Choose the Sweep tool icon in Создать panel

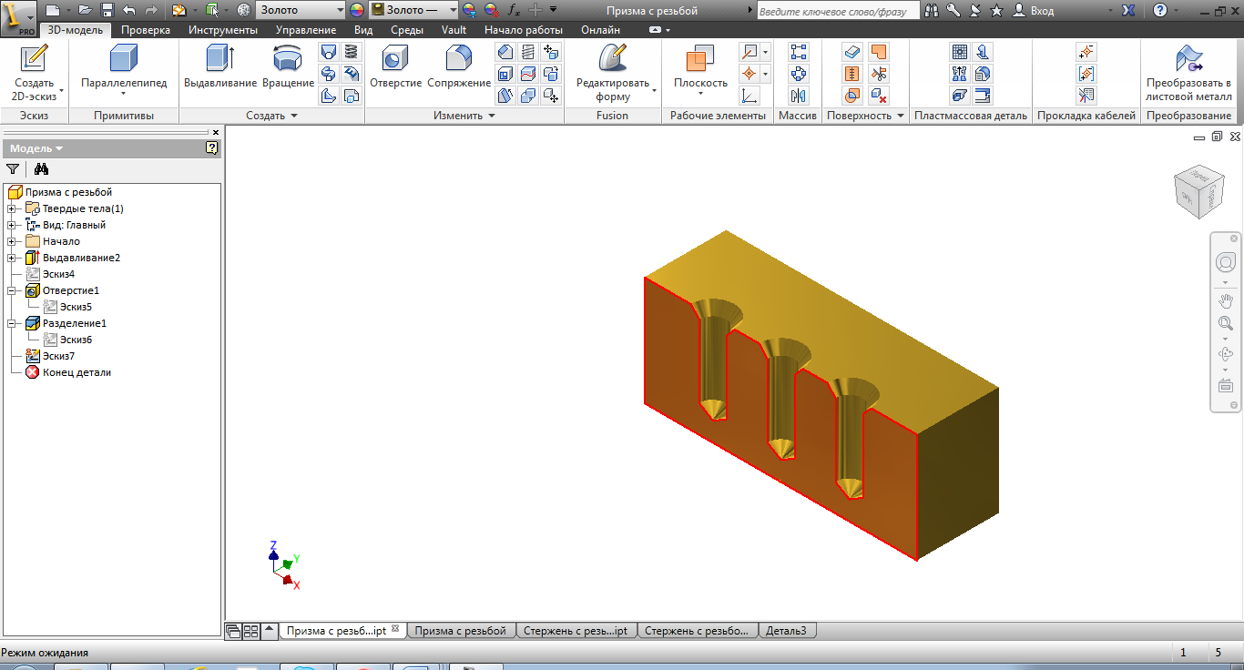(x=329, y=74)
